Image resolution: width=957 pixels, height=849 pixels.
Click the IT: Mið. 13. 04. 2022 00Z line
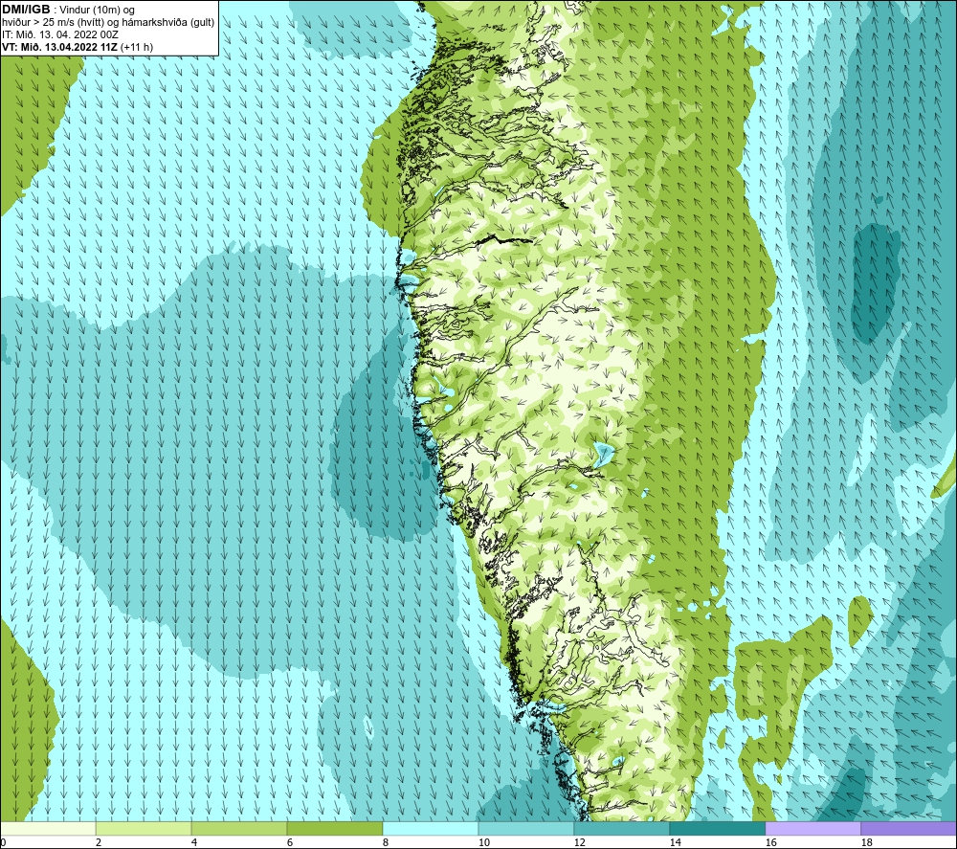pos(59,34)
